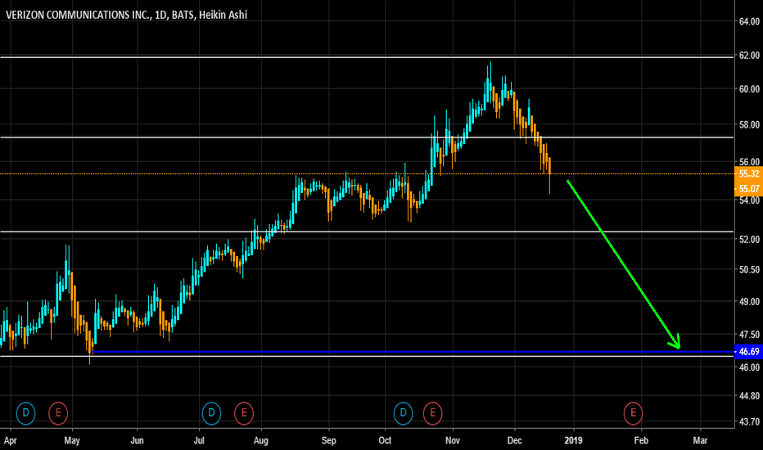Click the Feb label on time axis

641,441
